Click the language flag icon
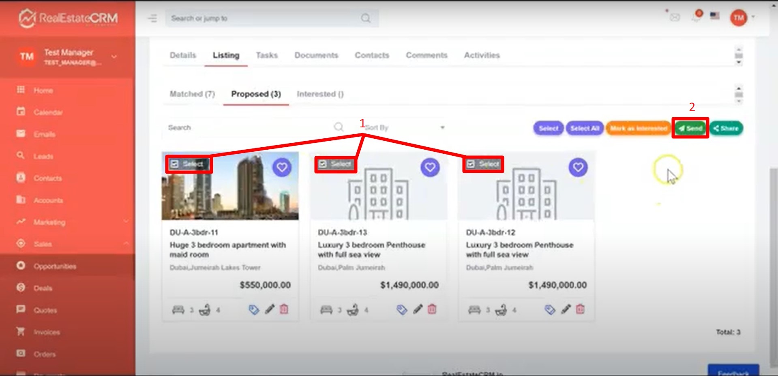Viewport: 778px width, 376px height. tap(714, 16)
